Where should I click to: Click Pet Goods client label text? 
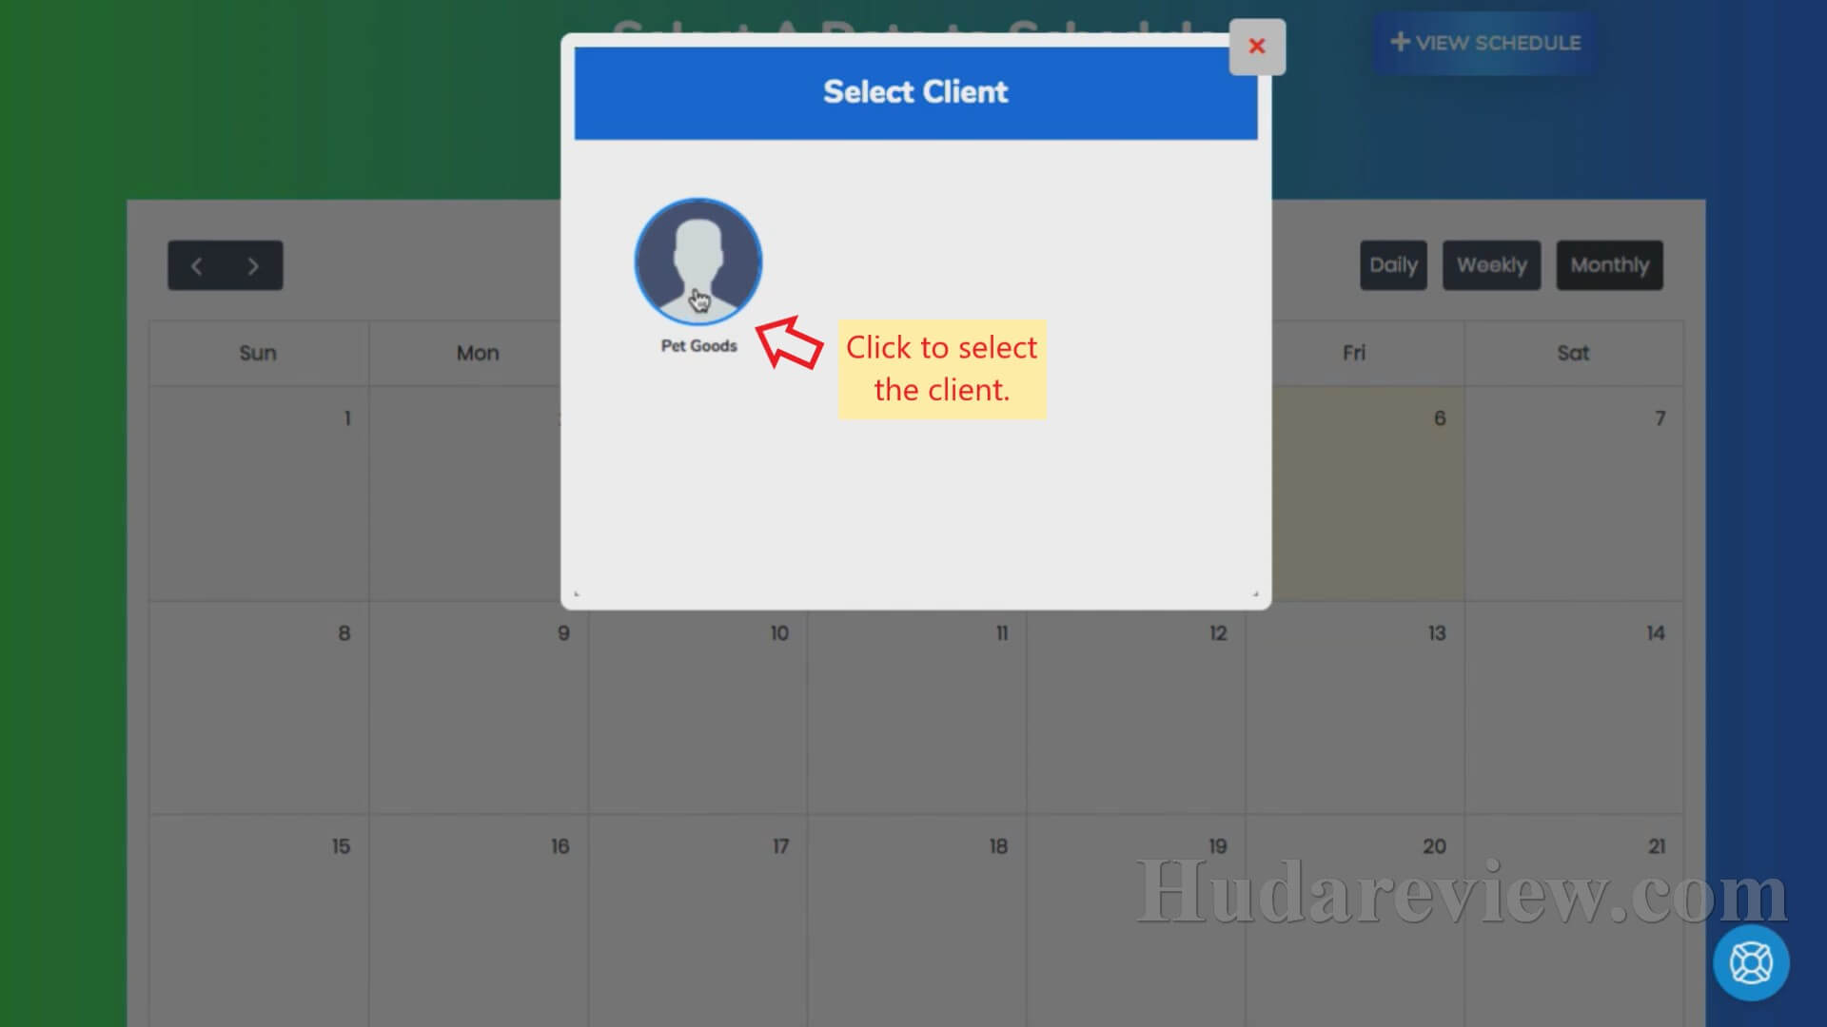pyautogui.click(x=697, y=345)
